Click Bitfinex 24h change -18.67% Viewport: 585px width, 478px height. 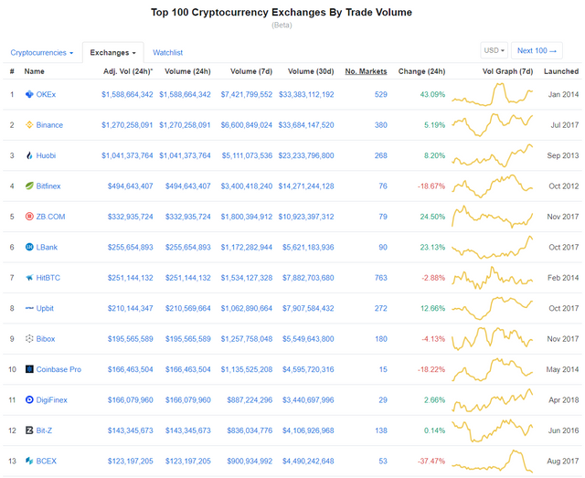[431, 186]
